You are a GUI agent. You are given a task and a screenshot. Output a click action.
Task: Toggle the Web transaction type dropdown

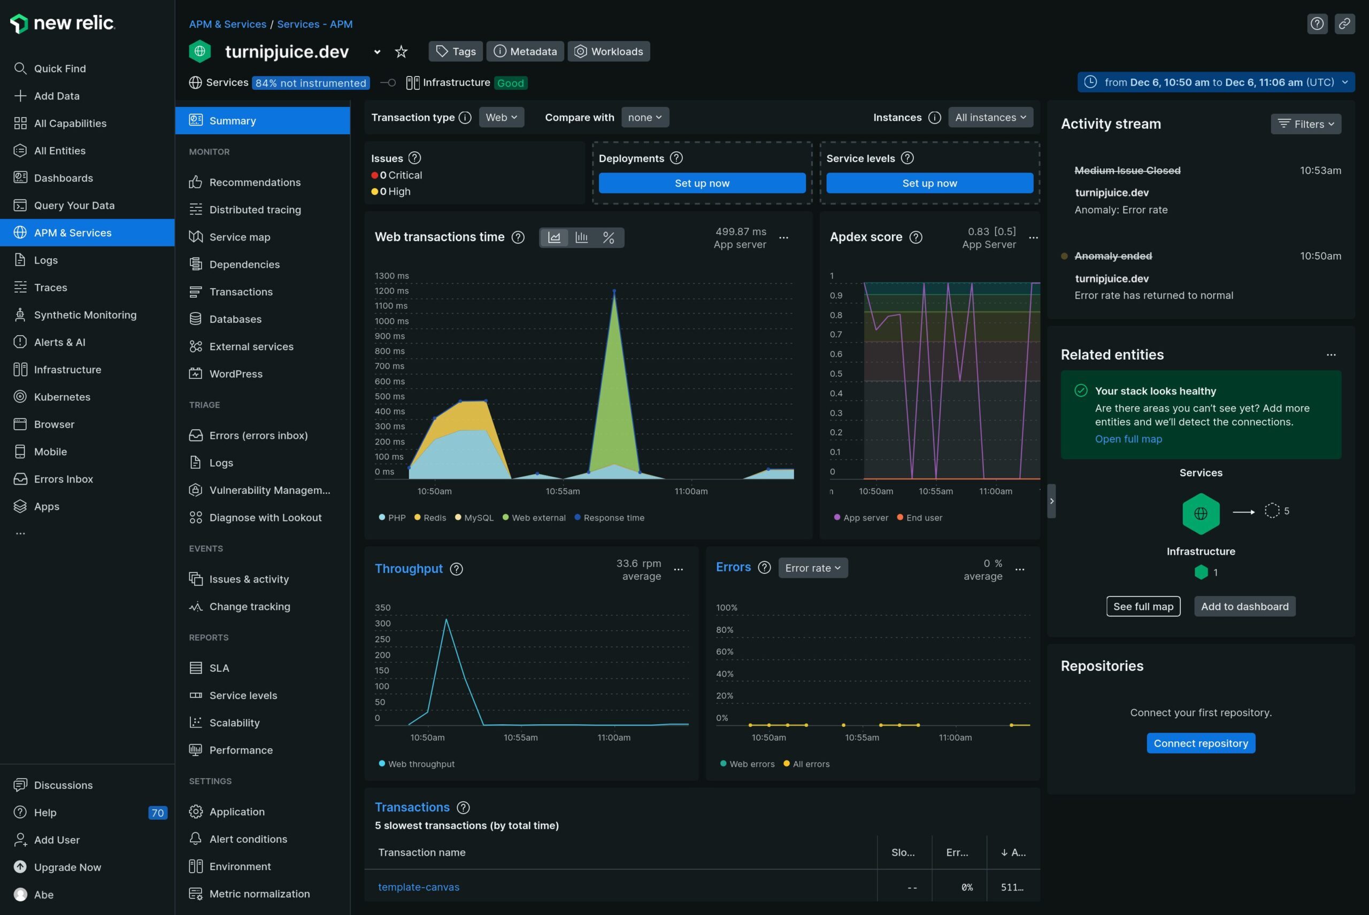point(501,117)
